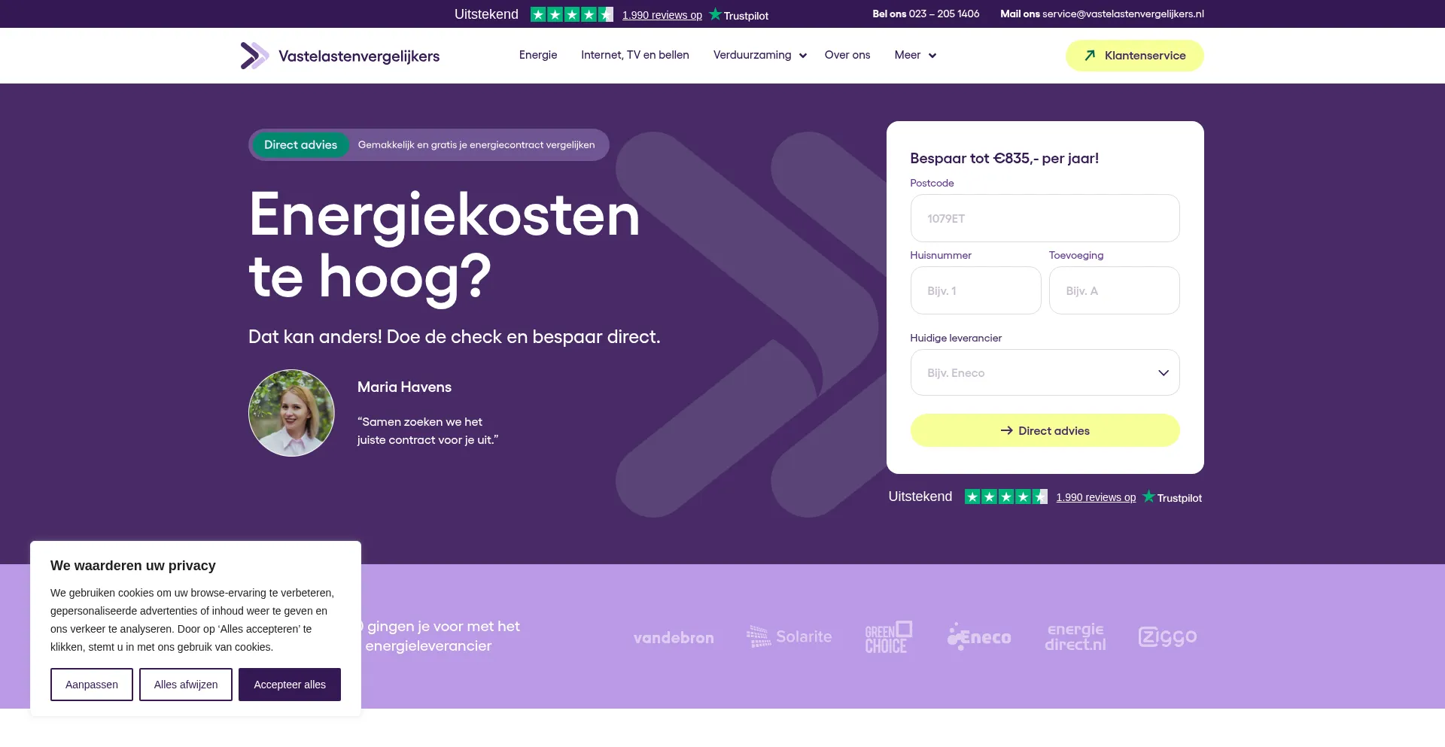Open 1.990 reviews link below the form
Screen dimensions: 1445x747
[1096, 497]
